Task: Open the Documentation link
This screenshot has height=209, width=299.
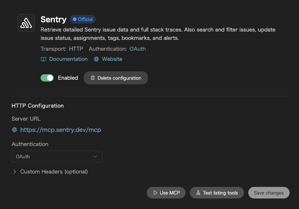Action: [x=68, y=59]
